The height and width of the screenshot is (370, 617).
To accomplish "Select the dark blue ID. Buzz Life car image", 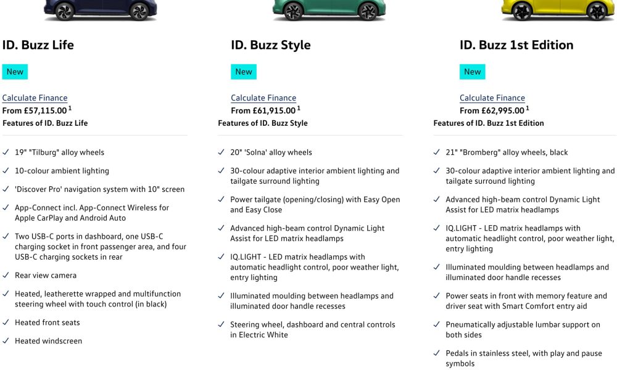I will coord(101,10).
